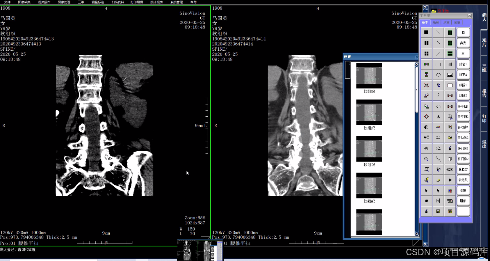Open the 三维 menu

point(81,2)
